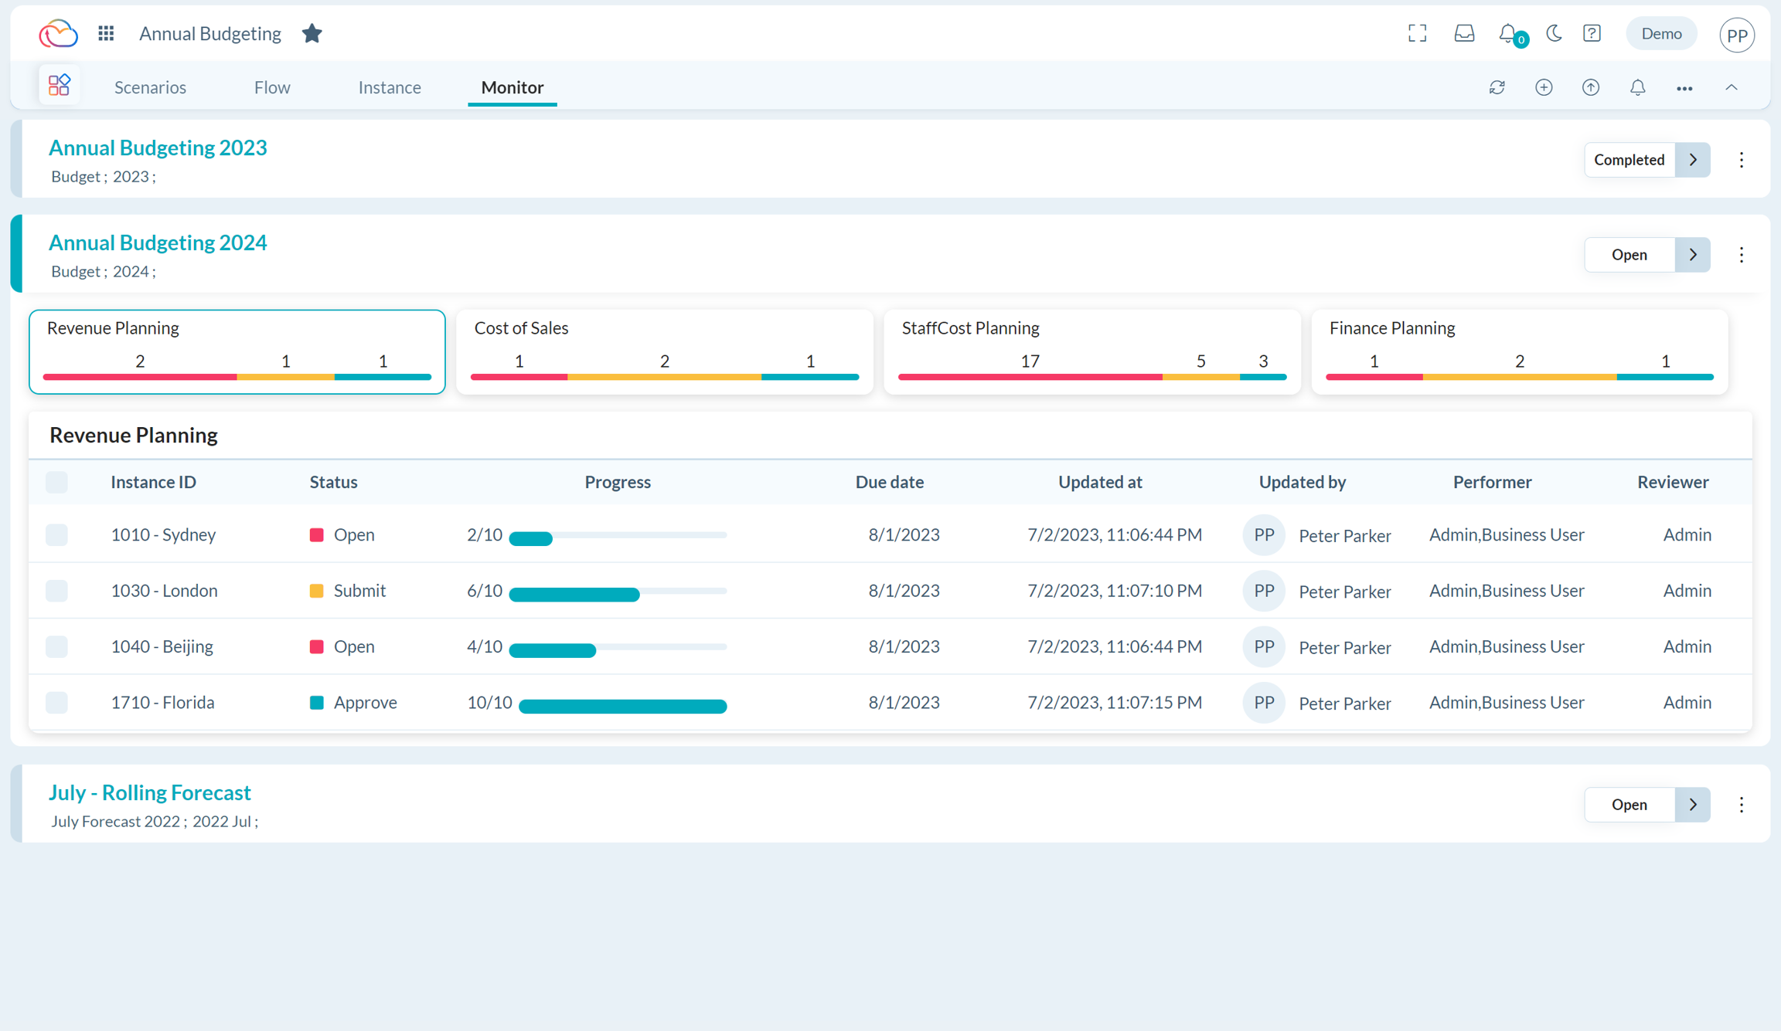Open kebab menu for Annual Budgeting 2024
The image size is (1781, 1031).
[1742, 255]
